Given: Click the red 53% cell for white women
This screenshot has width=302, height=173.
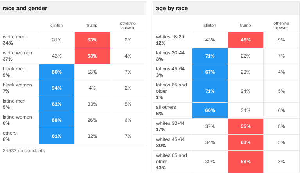Looking at the screenshot, I should tap(92, 56).
